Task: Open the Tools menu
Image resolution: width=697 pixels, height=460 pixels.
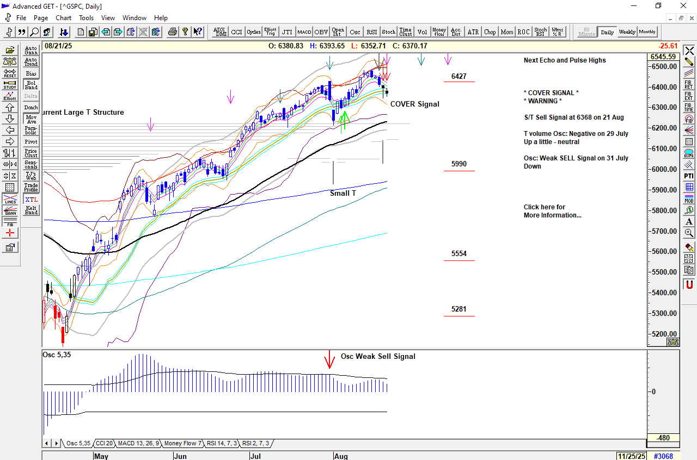Action: click(86, 18)
